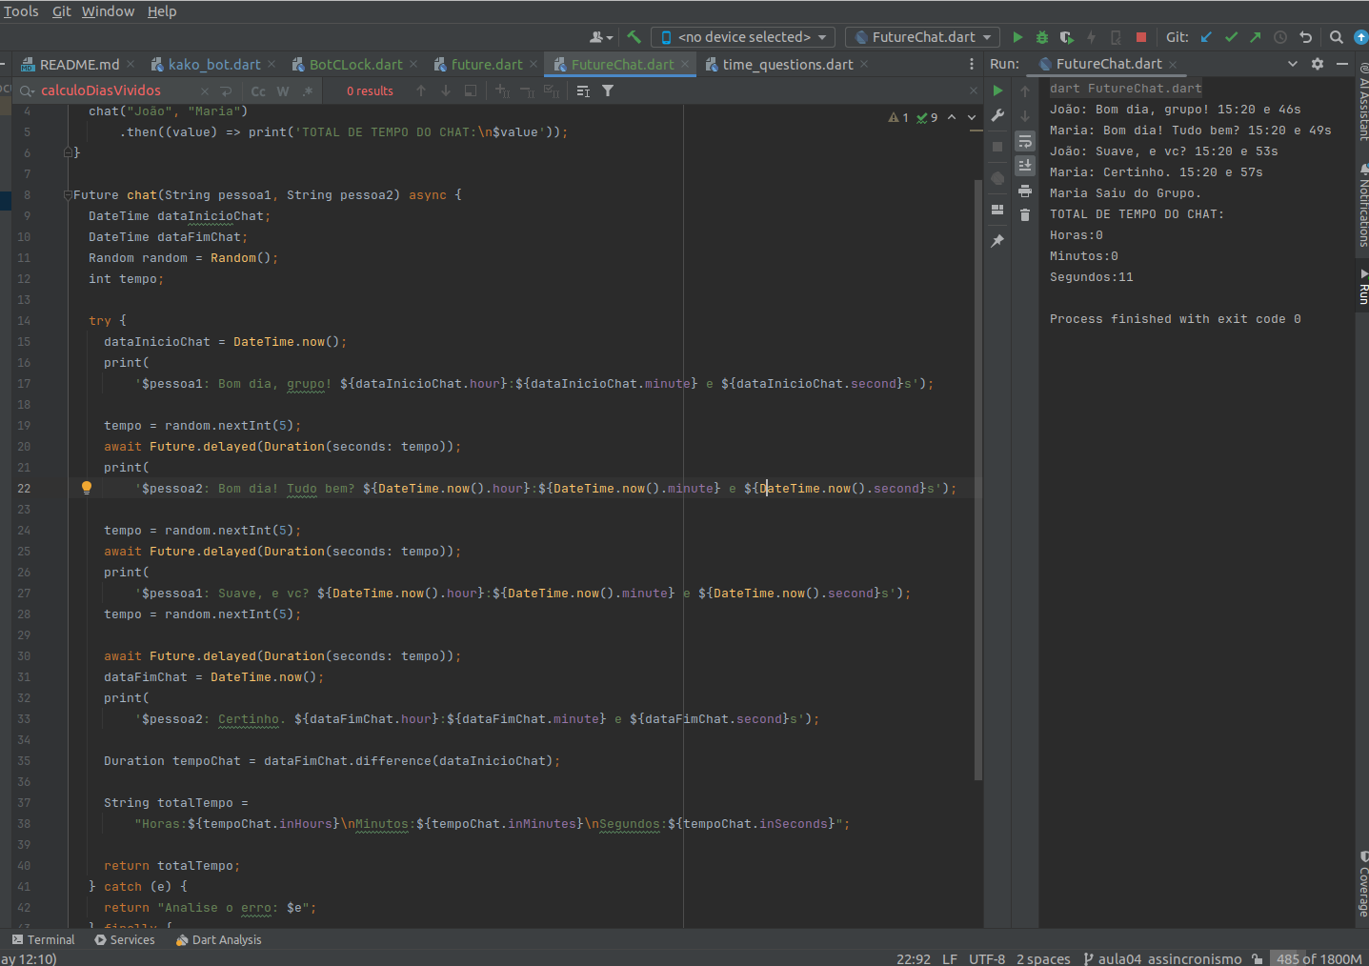Switch to kako_bot.dart tab
The image size is (1369, 966).
coord(213,65)
